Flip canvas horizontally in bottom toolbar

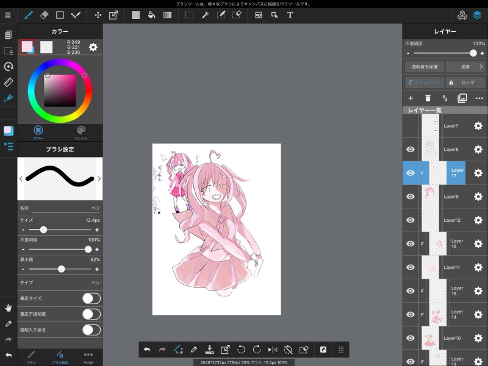click(x=273, y=350)
